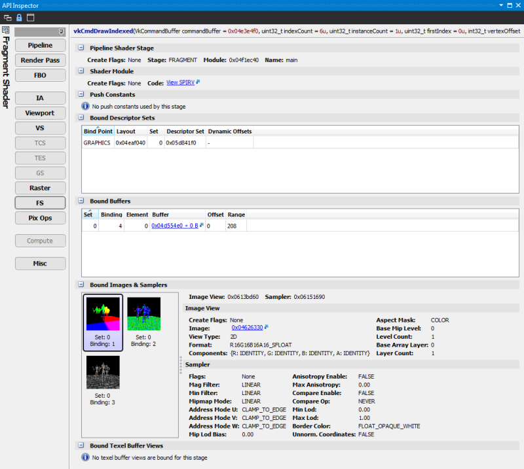Screen dimensions: 524x469
Task: Click the link icon beside image 0x04626330
Action: 267,326
